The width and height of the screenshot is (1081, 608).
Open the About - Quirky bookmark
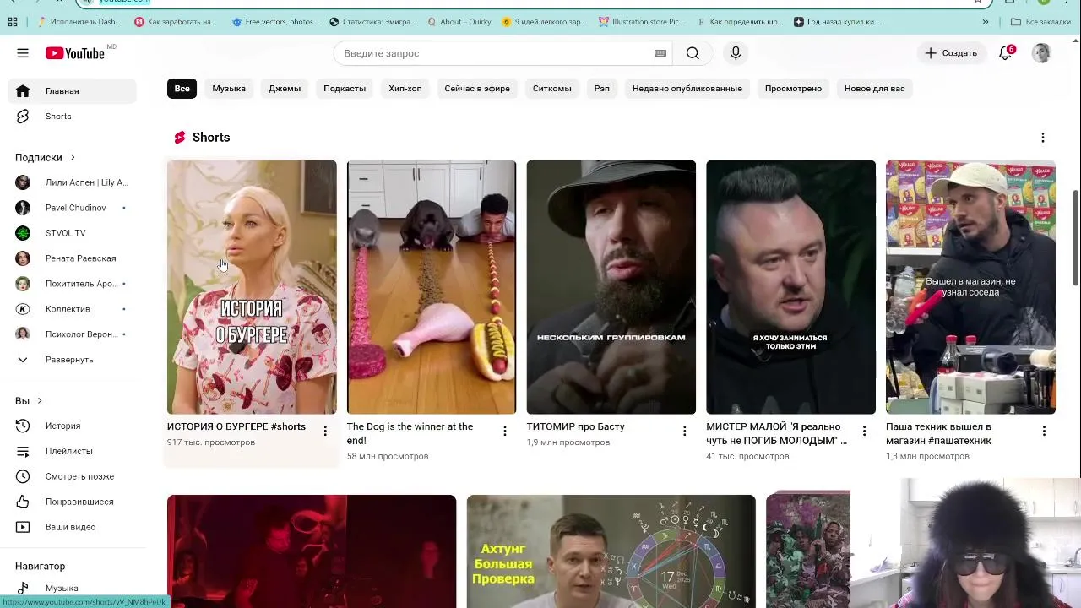tap(459, 22)
